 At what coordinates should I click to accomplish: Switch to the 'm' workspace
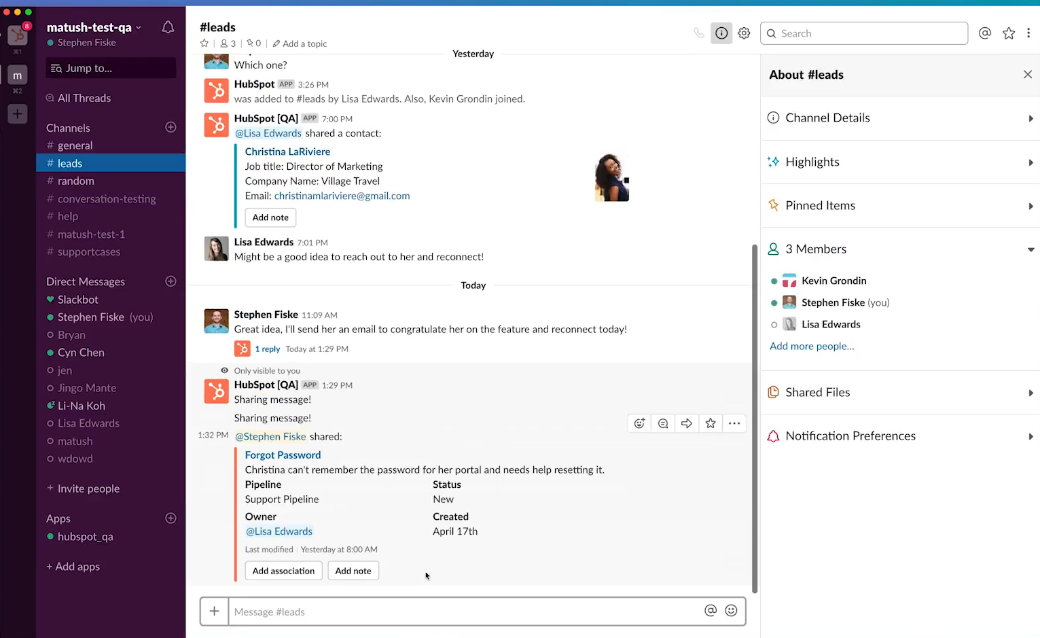(x=18, y=75)
